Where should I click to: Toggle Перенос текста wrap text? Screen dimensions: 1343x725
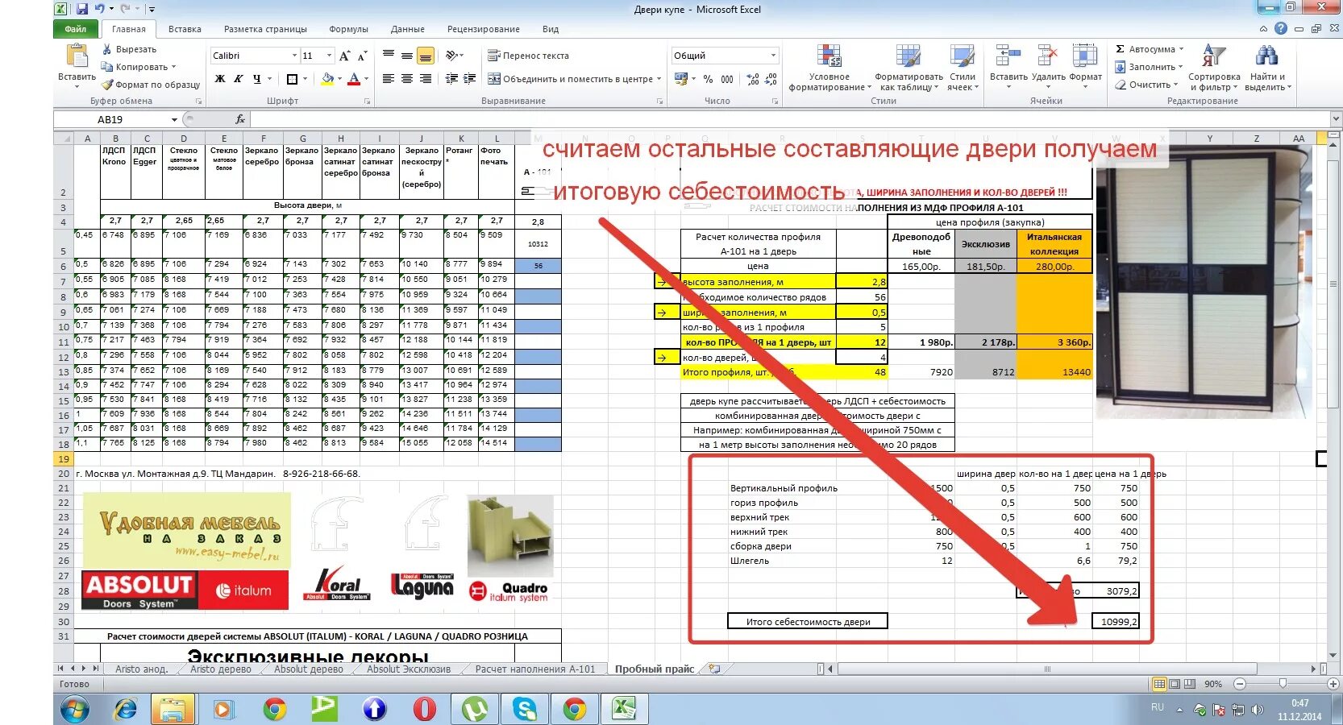coord(529,56)
